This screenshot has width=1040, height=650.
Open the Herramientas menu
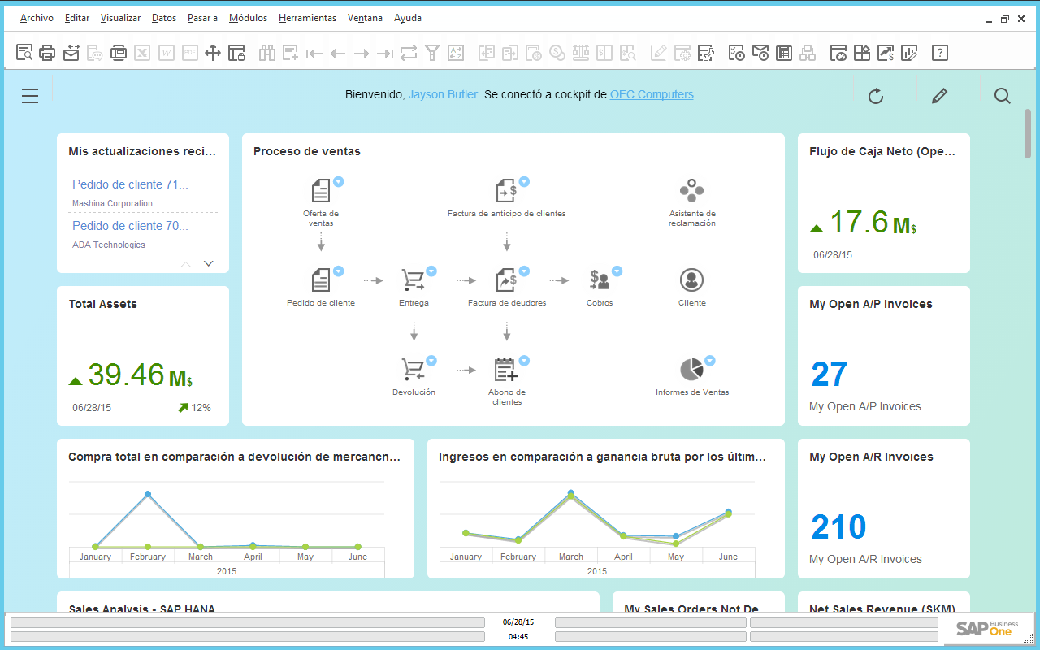[x=307, y=18]
